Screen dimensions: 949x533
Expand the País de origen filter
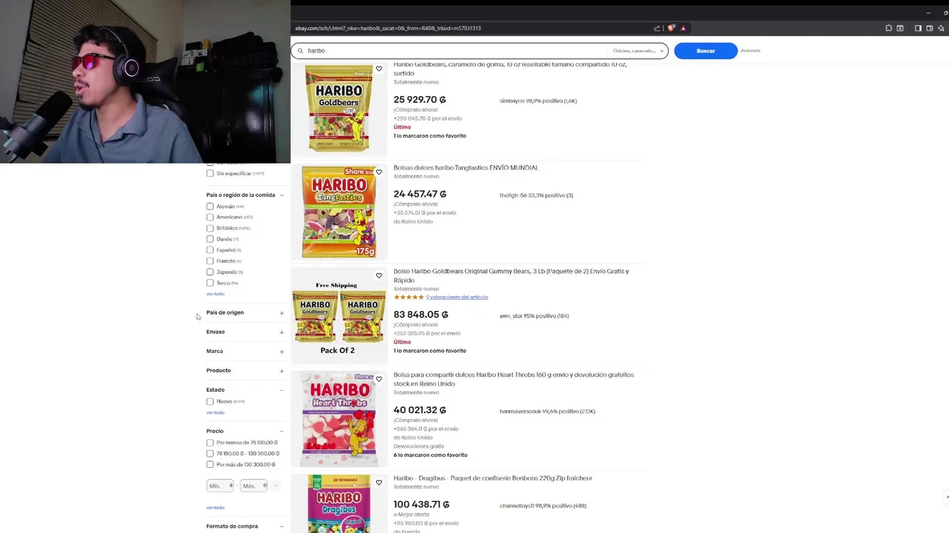point(282,312)
